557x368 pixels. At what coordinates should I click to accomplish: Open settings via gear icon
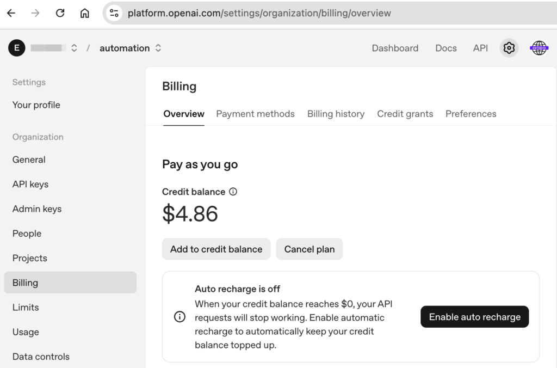pos(509,48)
